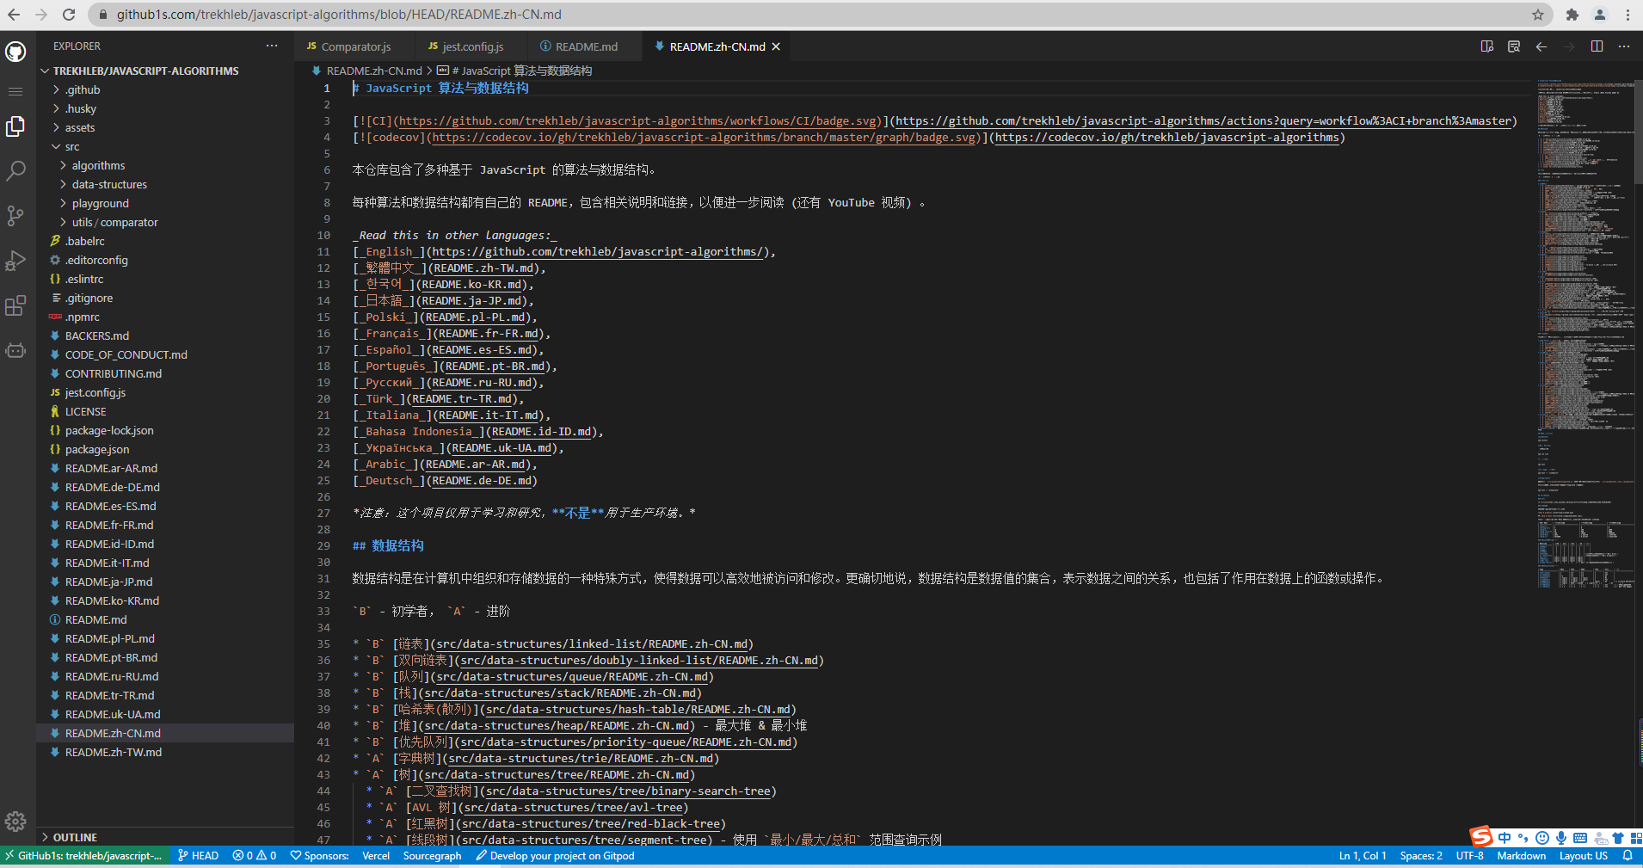Click the split editor icon
This screenshot has height=868, width=1643.
click(x=1597, y=46)
